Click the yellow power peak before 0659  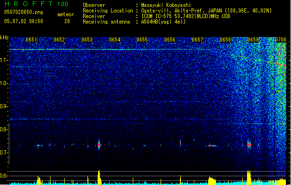click(x=249, y=178)
